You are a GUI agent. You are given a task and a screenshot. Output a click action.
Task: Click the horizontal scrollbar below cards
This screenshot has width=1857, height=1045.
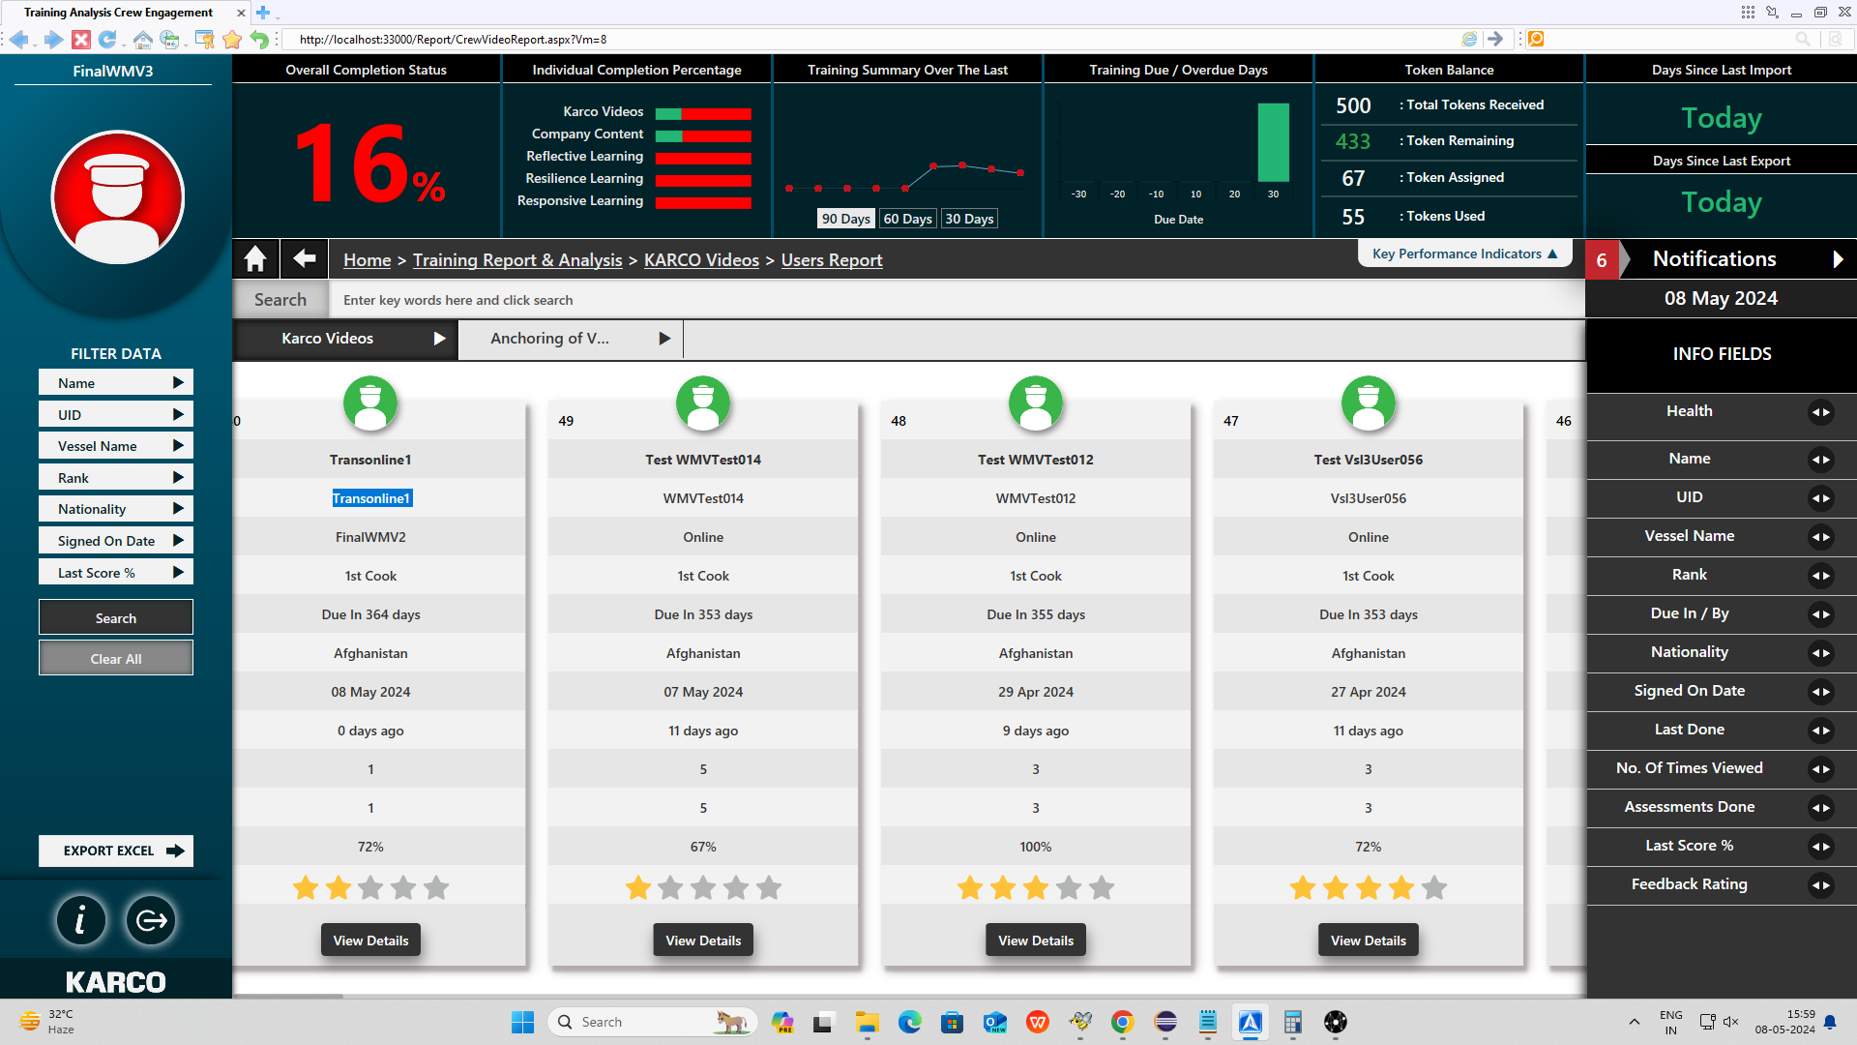point(287,996)
